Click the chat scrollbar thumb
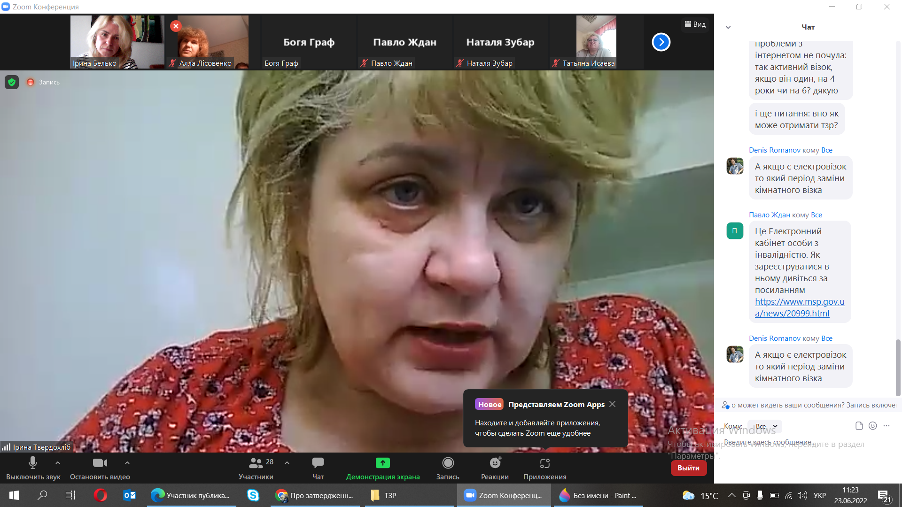The image size is (902, 507). click(x=898, y=368)
